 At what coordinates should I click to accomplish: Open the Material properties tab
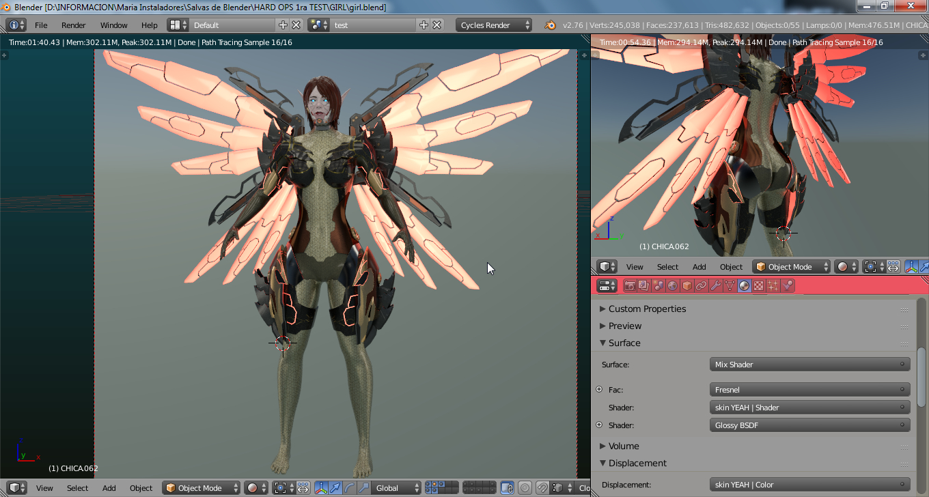click(745, 286)
